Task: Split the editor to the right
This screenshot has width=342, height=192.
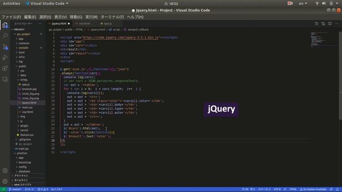Action: (x=330, y=23)
